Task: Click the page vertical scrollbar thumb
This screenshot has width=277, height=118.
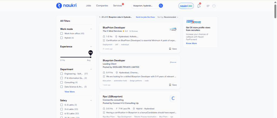Action: click(275, 11)
